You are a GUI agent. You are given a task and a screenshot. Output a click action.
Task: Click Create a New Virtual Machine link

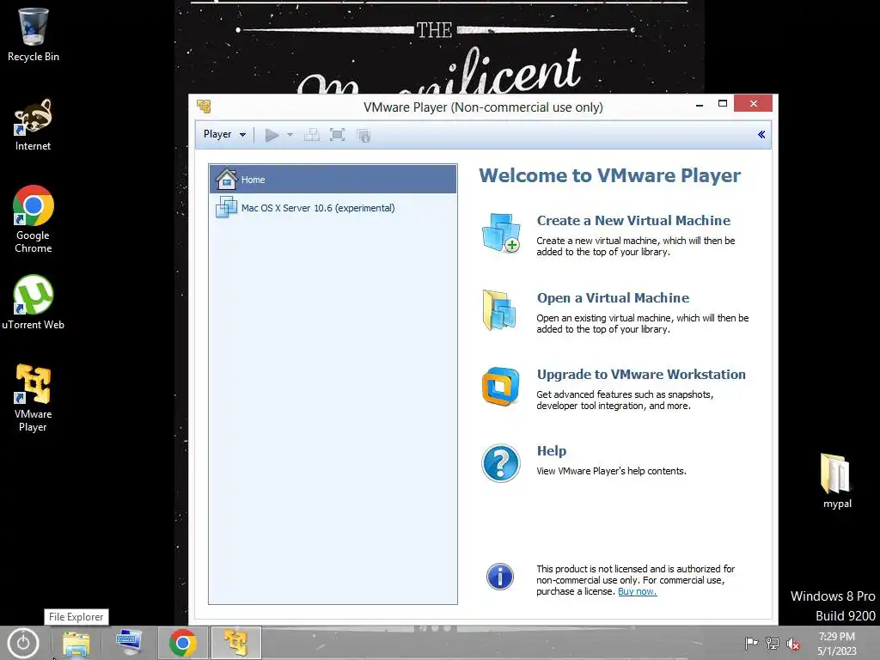[633, 221]
